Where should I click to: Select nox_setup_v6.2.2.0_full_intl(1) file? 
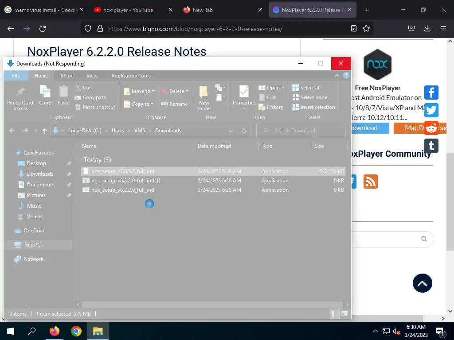[x=213, y=181]
